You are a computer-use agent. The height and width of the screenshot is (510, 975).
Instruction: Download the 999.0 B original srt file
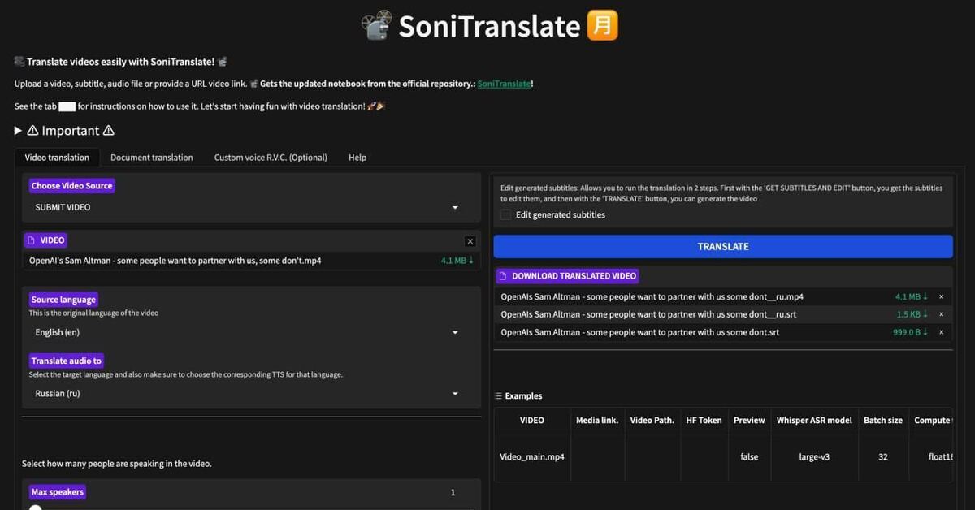click(910, 332)
